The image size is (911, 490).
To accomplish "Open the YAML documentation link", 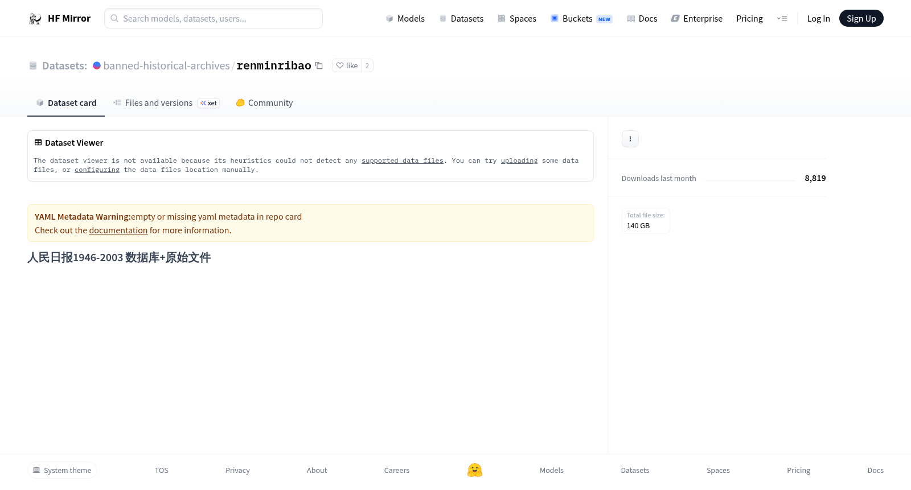I will coord(118,230).
